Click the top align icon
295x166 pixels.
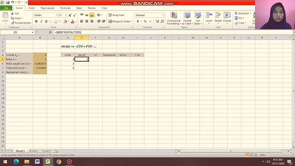82,15
